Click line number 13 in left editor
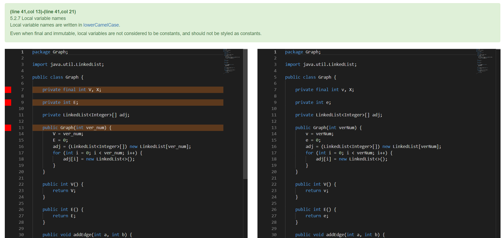 (x=21, y=128)
